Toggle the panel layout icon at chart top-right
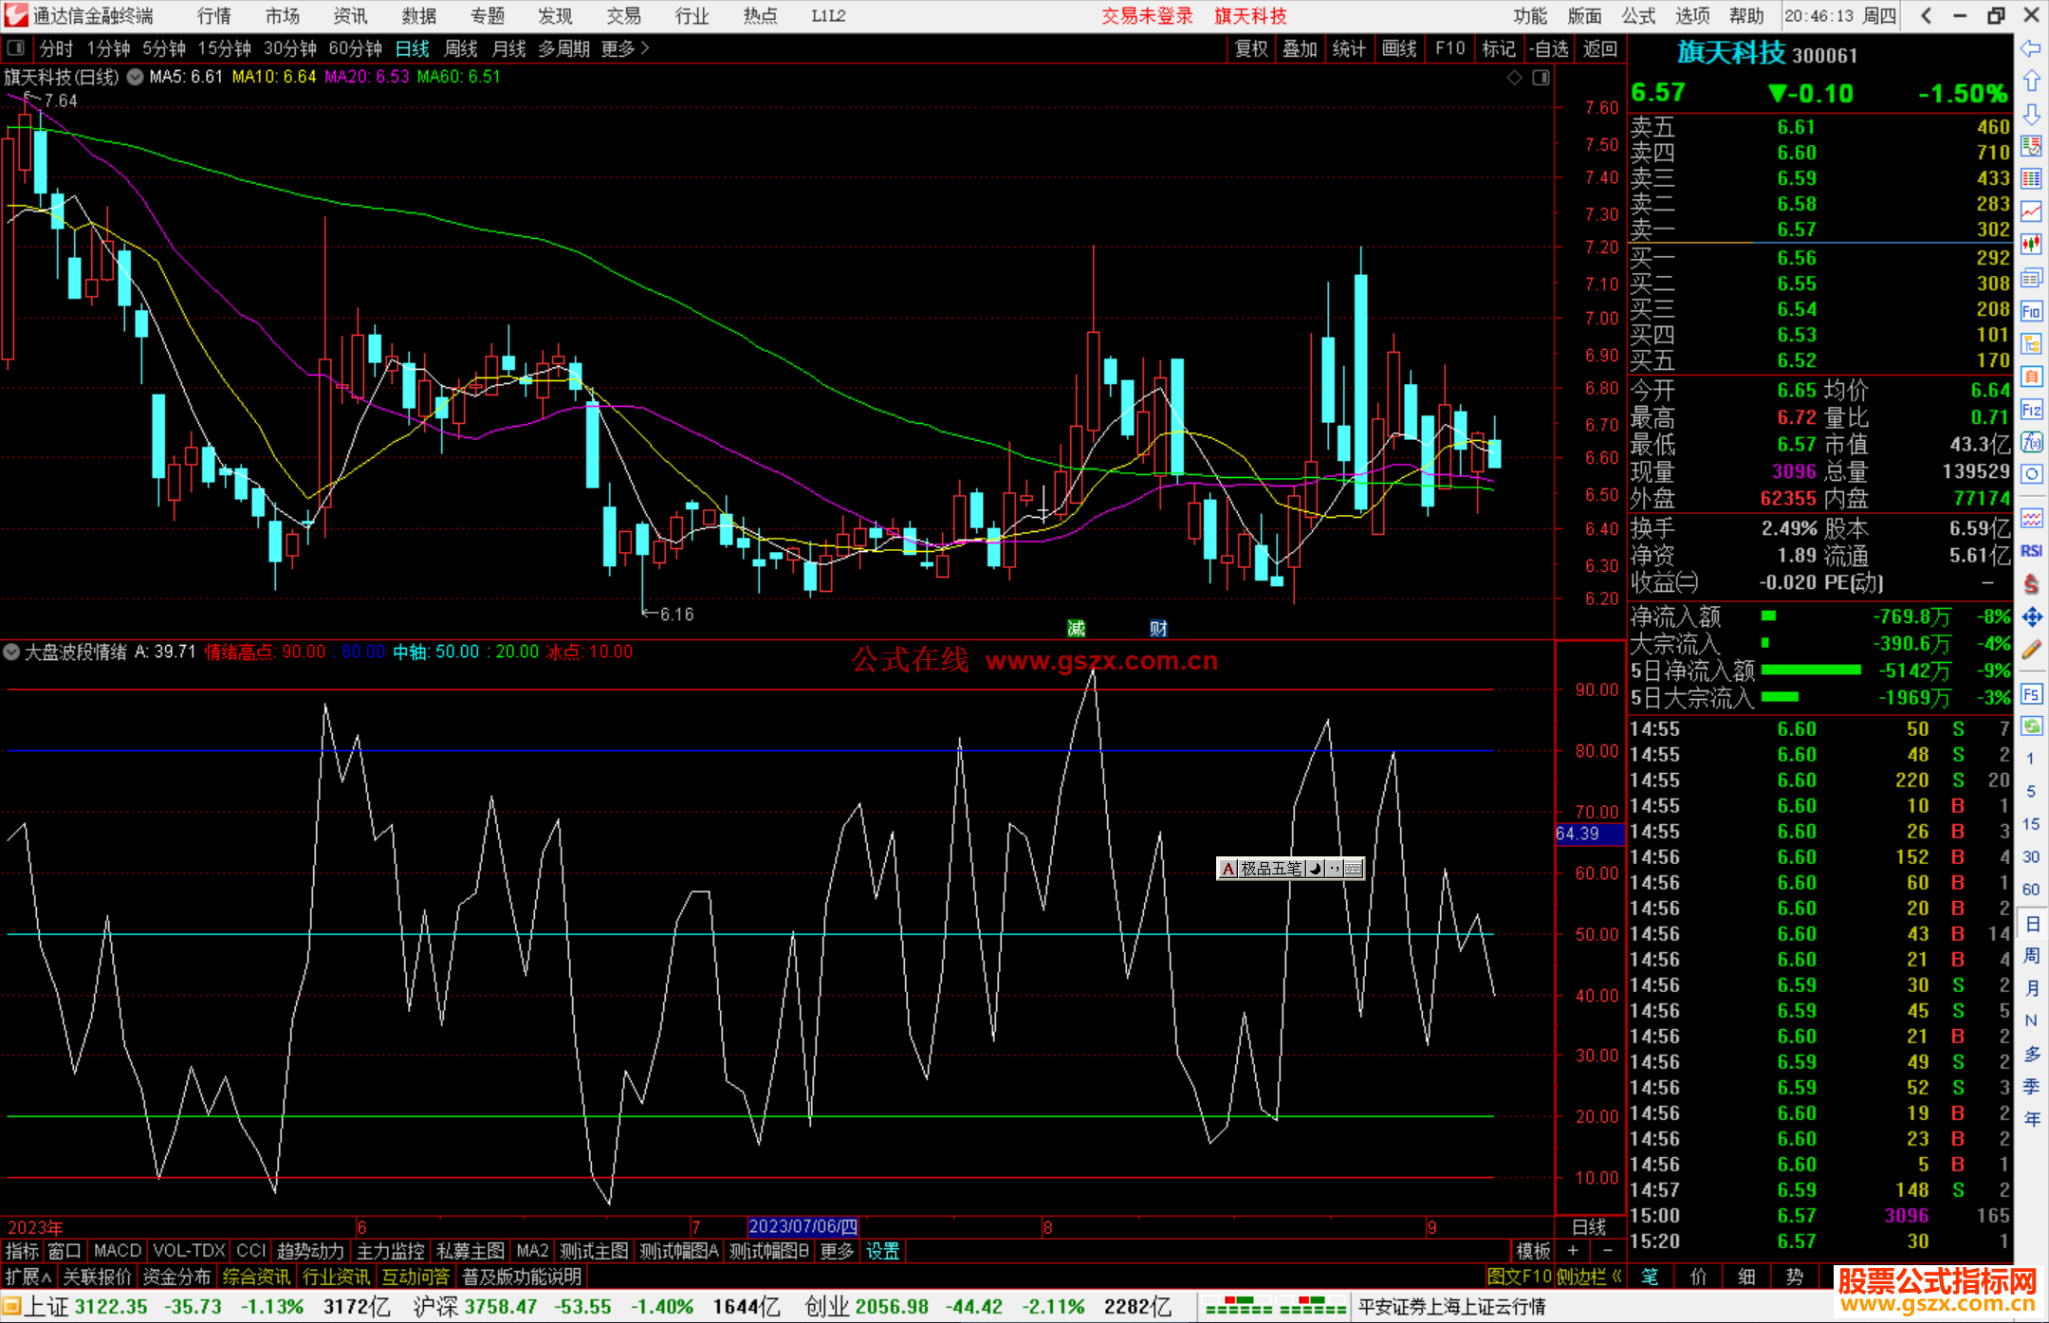 1541,78
